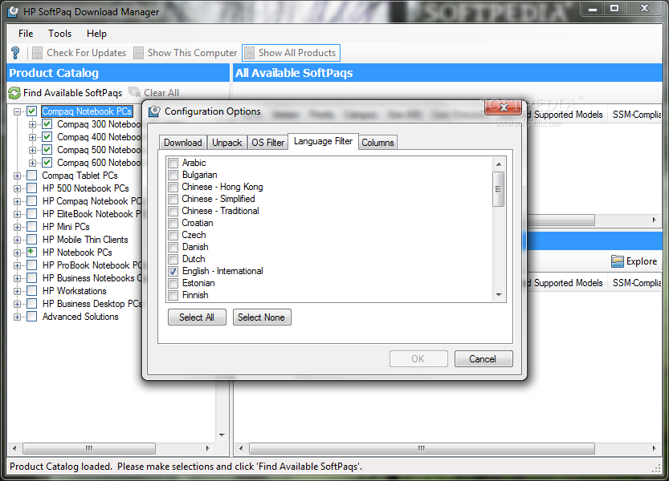Click the blue help question mark icon
Viewport: 669px width, 481px height.
[15, 53]
